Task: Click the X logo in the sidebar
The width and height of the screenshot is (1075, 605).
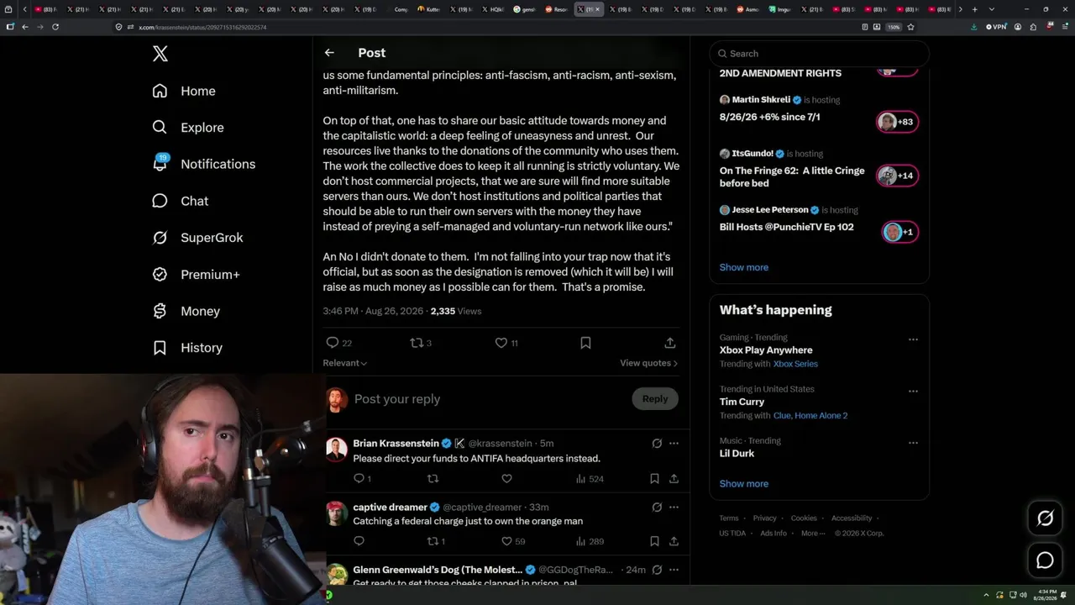Action: pos(160,54)
